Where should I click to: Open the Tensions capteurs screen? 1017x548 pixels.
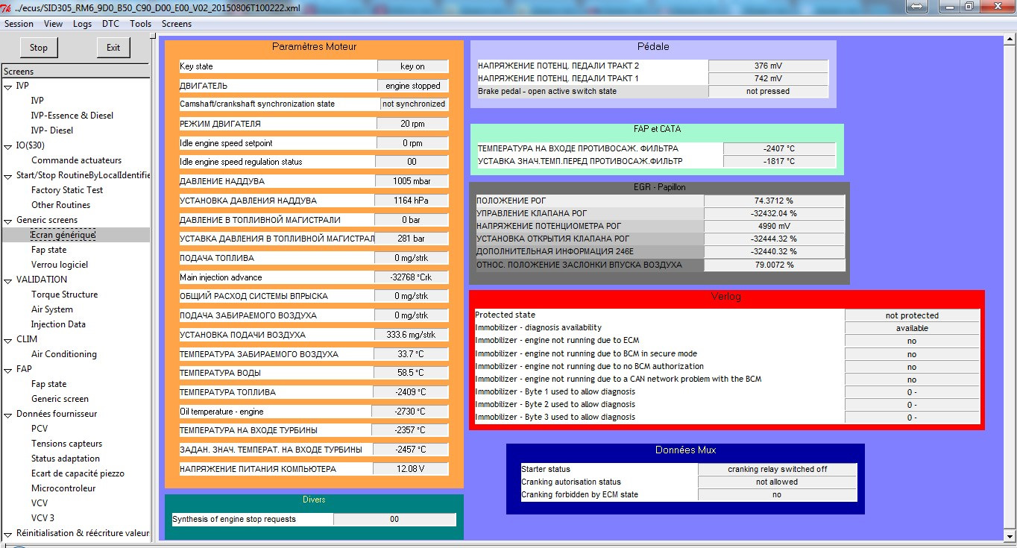click(x=67, y=444)
